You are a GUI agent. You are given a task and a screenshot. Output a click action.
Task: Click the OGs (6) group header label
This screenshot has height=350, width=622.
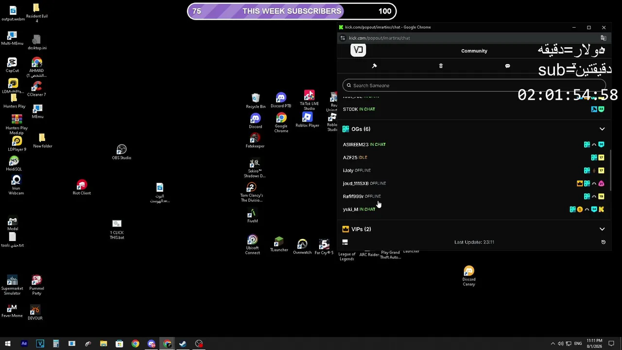361,129
